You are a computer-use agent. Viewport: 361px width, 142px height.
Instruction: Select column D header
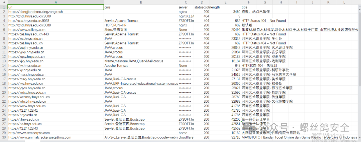(x=202, y=2)
